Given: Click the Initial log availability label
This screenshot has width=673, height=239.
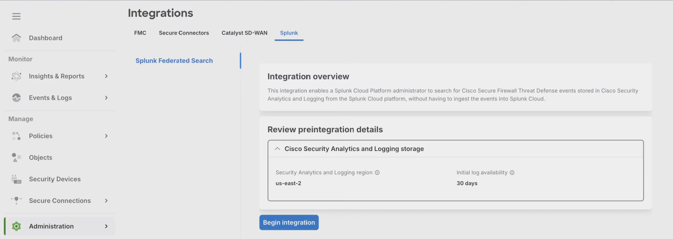Looking at the screenshot, I should (482, 173).
